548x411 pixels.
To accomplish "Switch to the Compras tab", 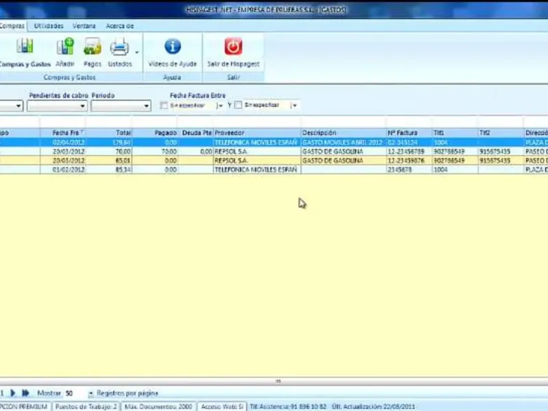I will pyautogui.click(x=12, y=26).
